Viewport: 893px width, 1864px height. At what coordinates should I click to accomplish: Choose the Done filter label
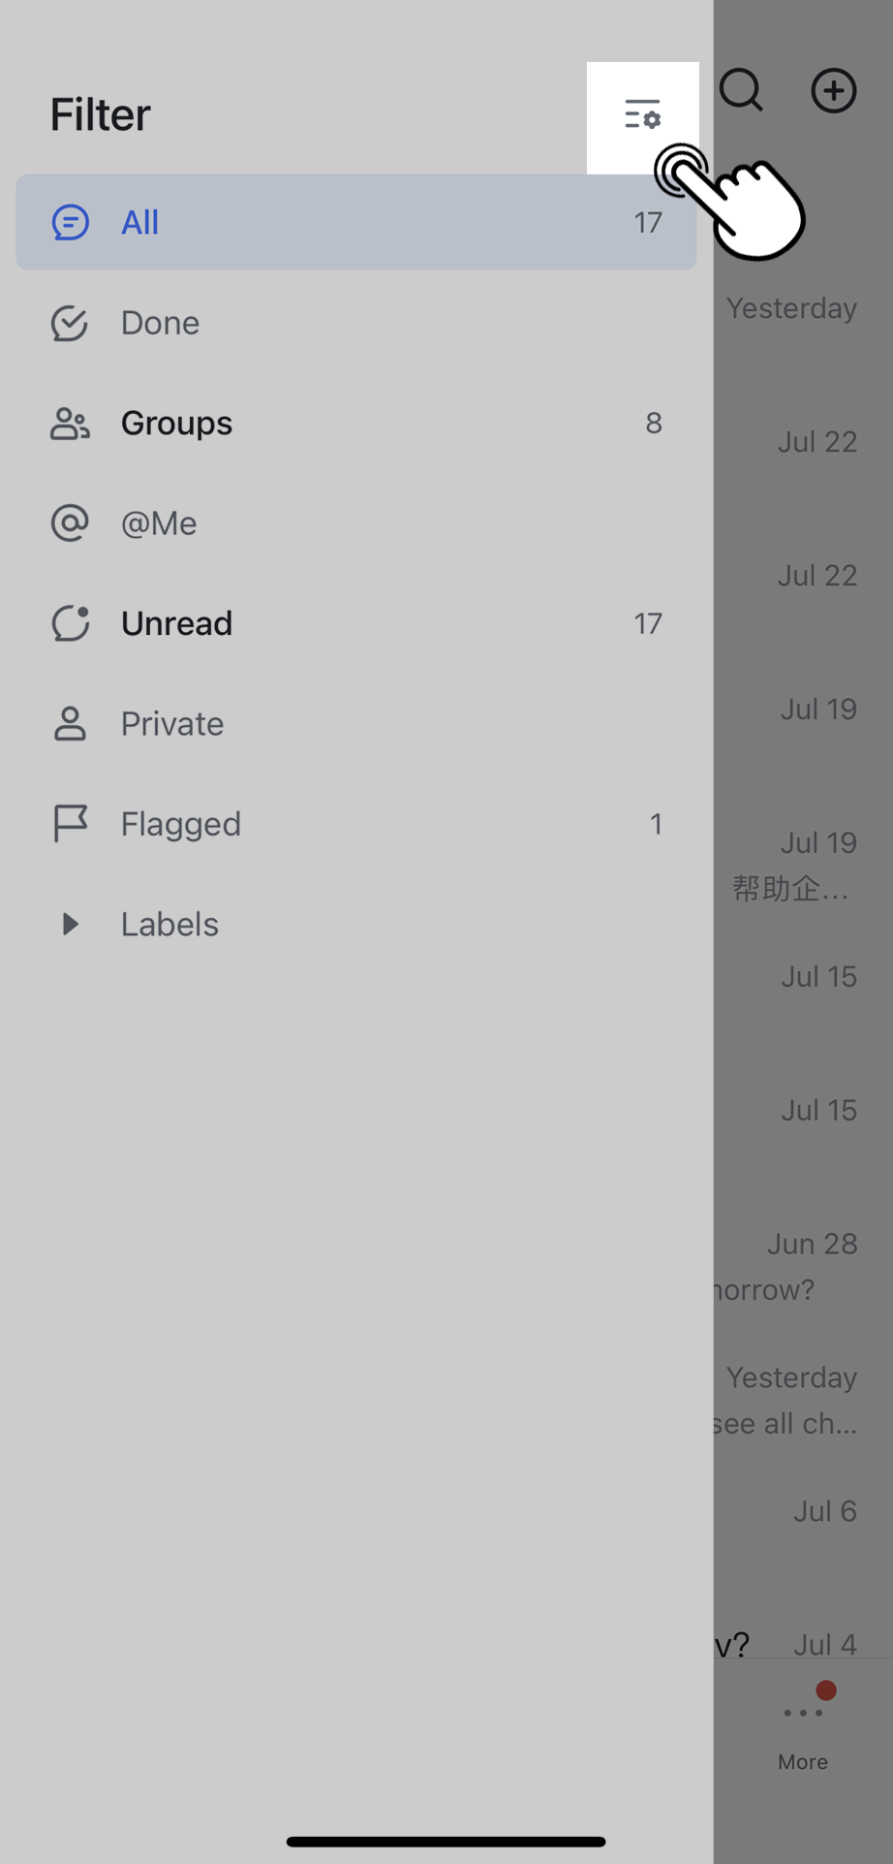coord(160,323)
